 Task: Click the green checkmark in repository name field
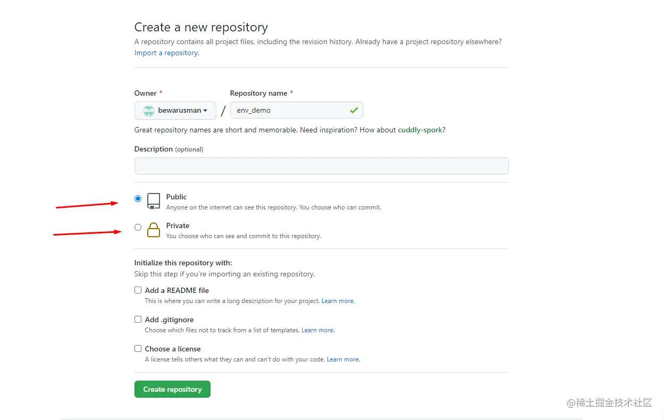click(354, 110)
